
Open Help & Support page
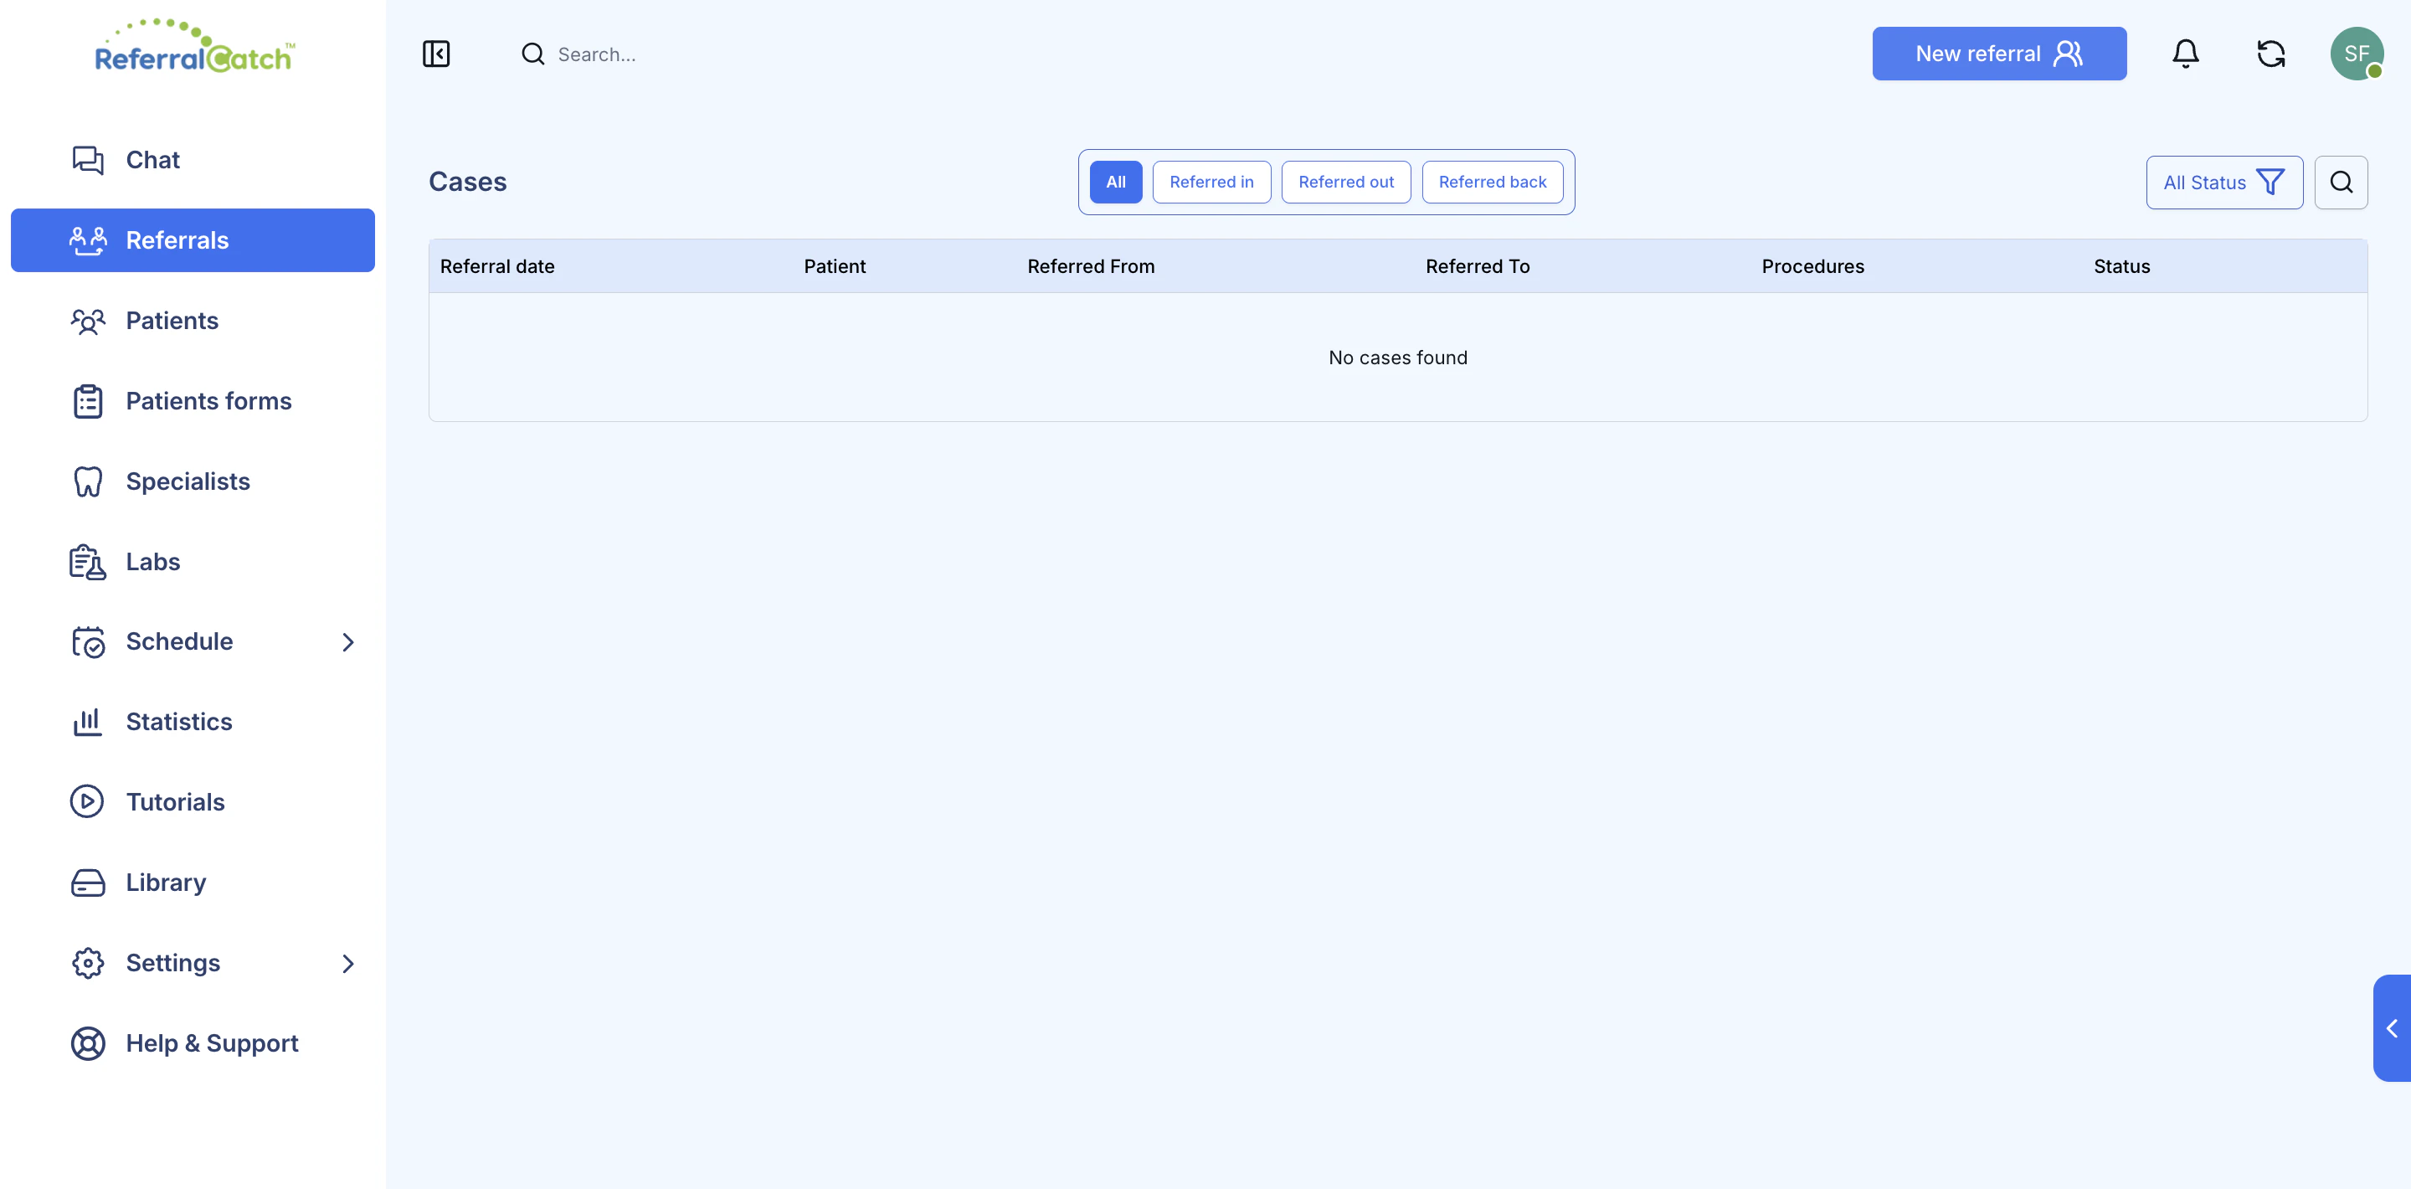(192, 1043)
